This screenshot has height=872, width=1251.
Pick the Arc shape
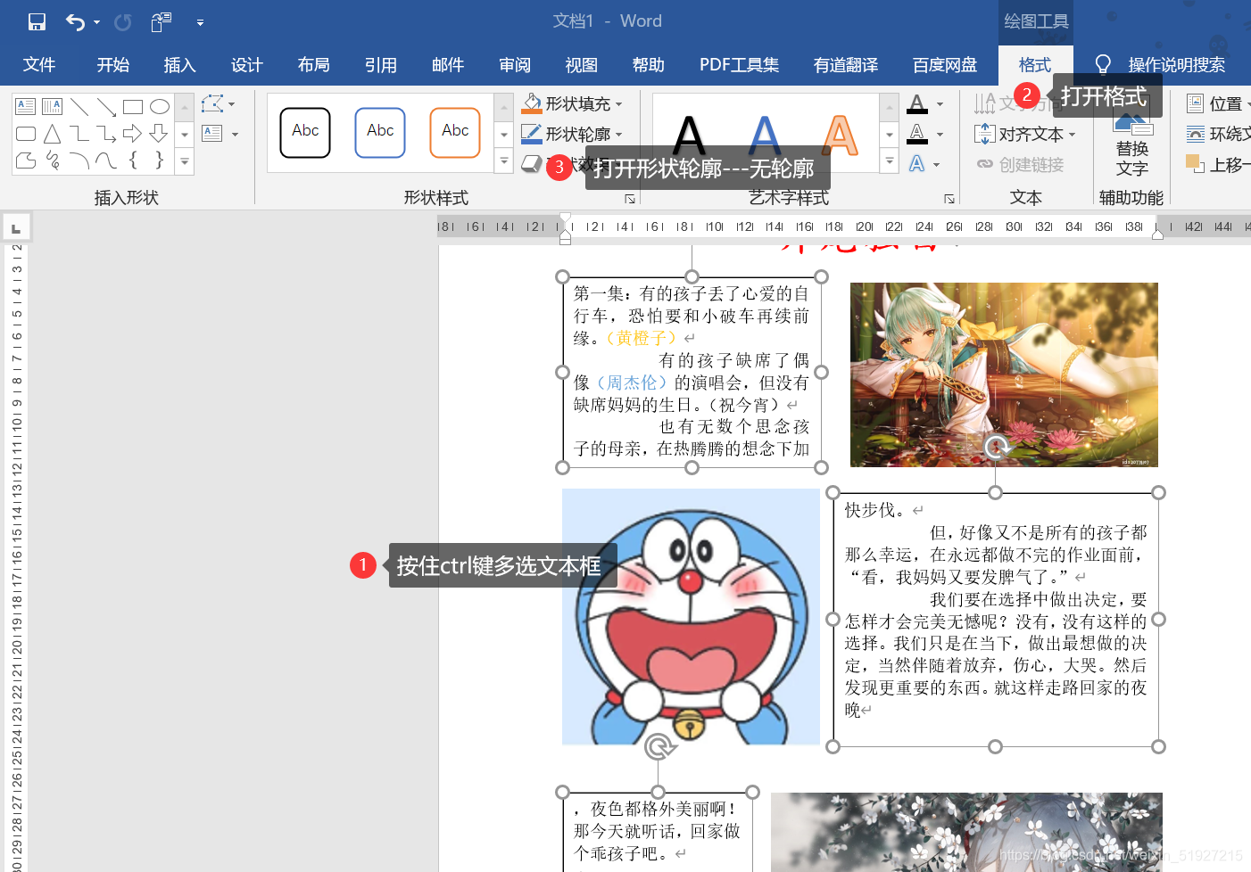pos(79,160)
